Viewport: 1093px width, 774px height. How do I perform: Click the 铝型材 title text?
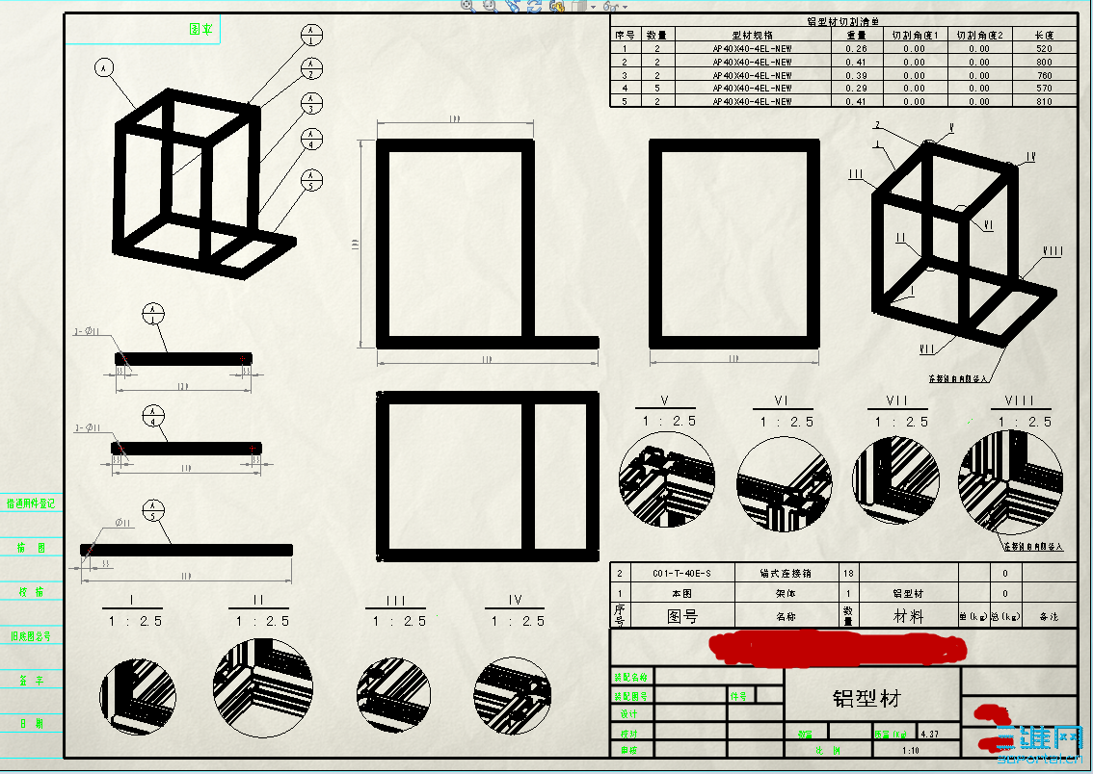click(x=866, y=697)
